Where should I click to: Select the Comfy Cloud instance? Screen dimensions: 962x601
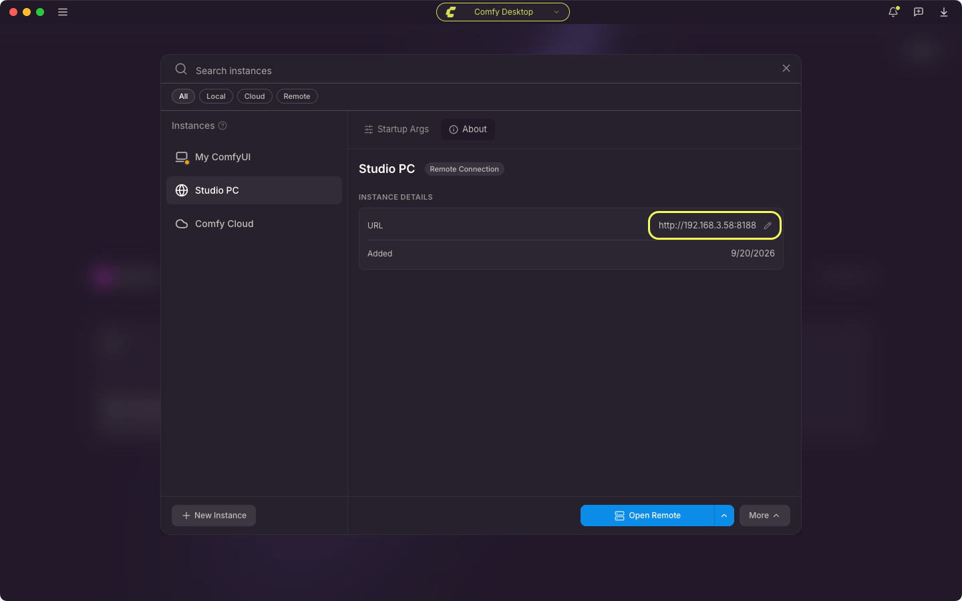[254, 224]
